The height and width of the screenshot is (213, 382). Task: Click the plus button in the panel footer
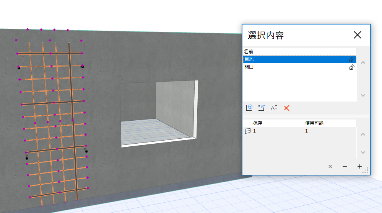tap(359, 166)
